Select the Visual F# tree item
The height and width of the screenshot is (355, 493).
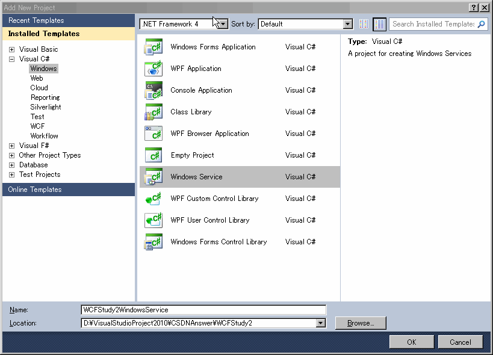coord(34,146)
